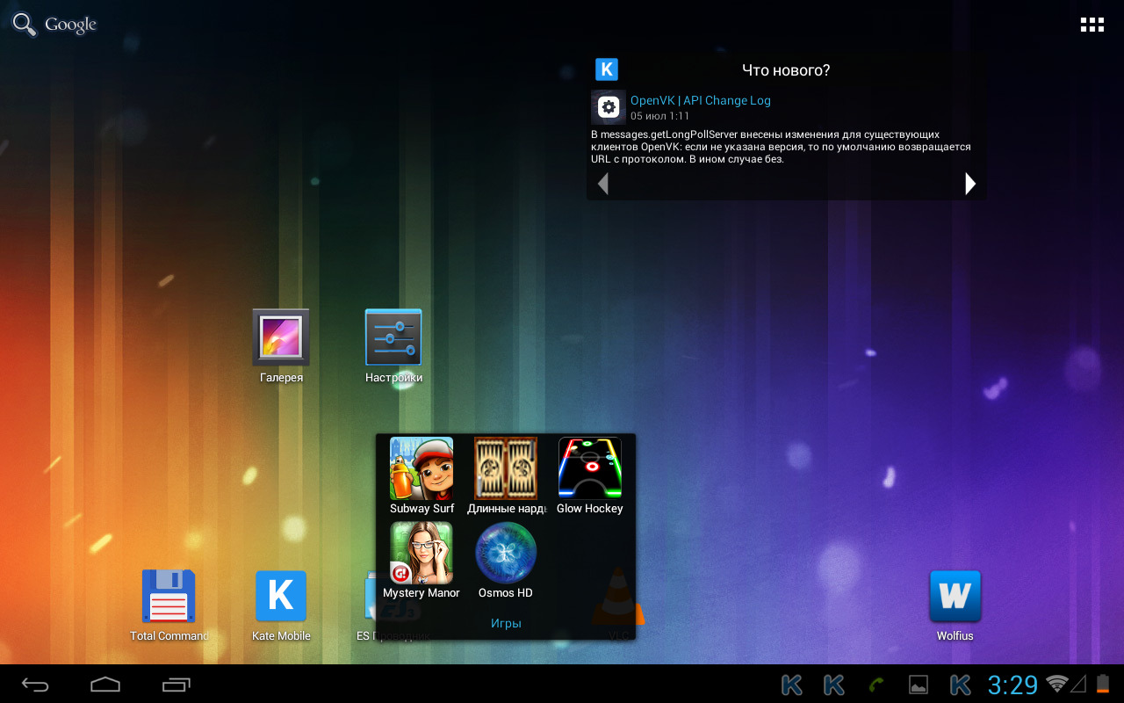
Task: Tap the OpenVK gear avatar in the widget
Action: 609,107
